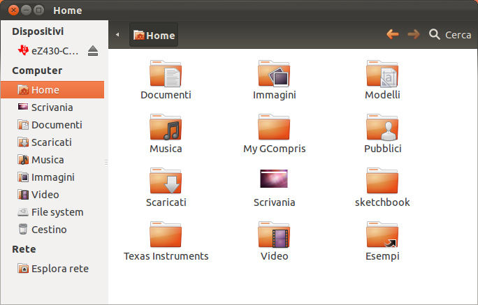This screenshot has width=478, height=305.
Task: Go forward with the right arrow
Action: (x=413, y=34)
